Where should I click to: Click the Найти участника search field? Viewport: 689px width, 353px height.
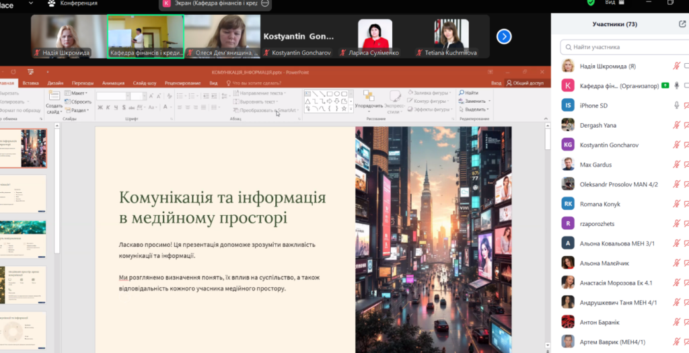coord(624,47)
